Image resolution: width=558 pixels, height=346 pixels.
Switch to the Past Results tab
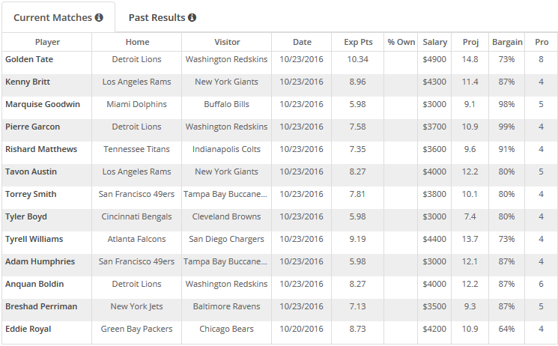point(163,17)
